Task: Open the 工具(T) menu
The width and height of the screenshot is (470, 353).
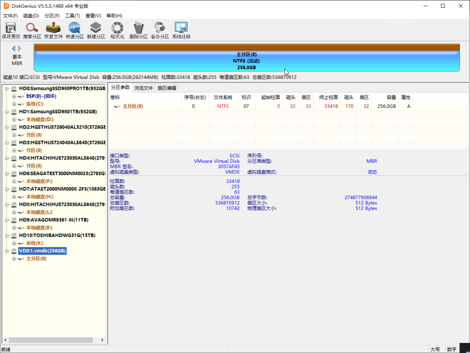Action: pyautogui.click(x=73, y=16)
